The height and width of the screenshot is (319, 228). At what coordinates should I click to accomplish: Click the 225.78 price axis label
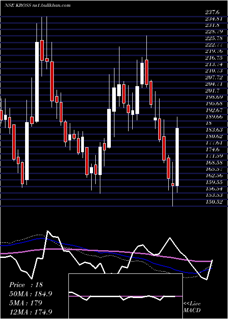(x=214, y=38)
